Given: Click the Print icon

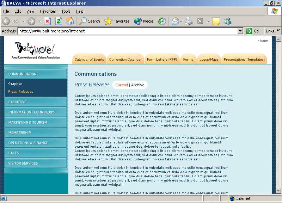Looking at the screenshot, I should pyautogui.click(x=189, y=21).
